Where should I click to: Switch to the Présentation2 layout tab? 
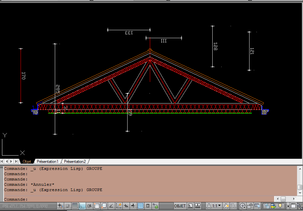tap(75, 162)
